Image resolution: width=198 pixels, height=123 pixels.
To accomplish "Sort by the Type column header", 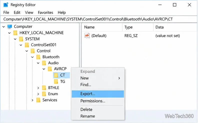I will tap(138, 27).
